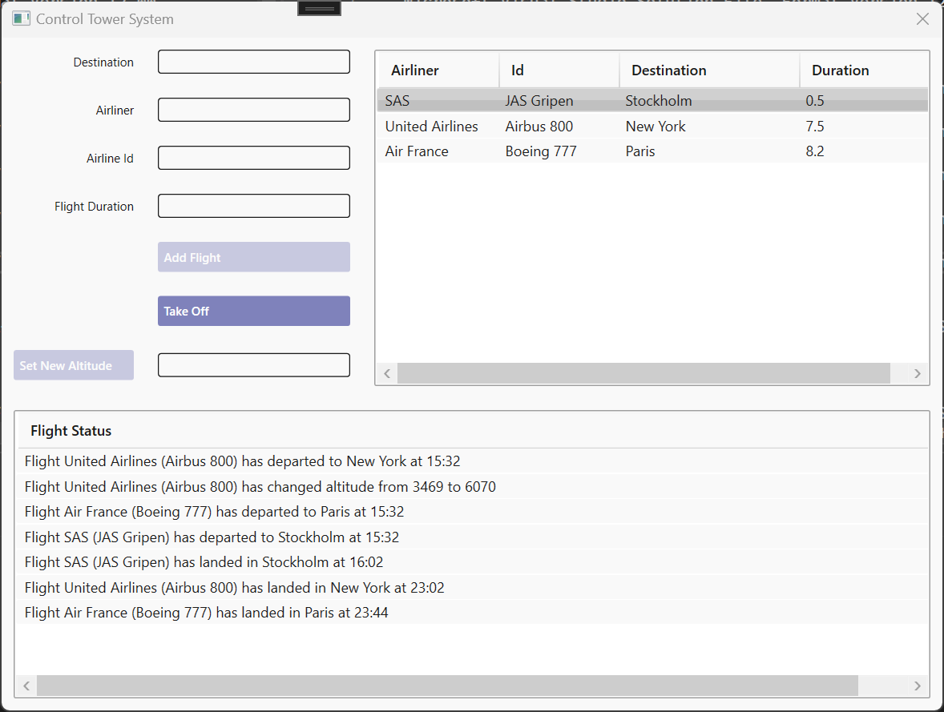This screenshot has width=944, height=712.
Task: Click flight list scrollbar right arrow
Action: tap(917, 373)
